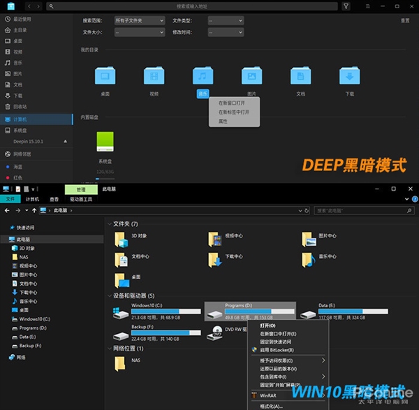Eject Deepin 15.10.1 in sidebar
419x410 pixels.
tap(65, 141)
